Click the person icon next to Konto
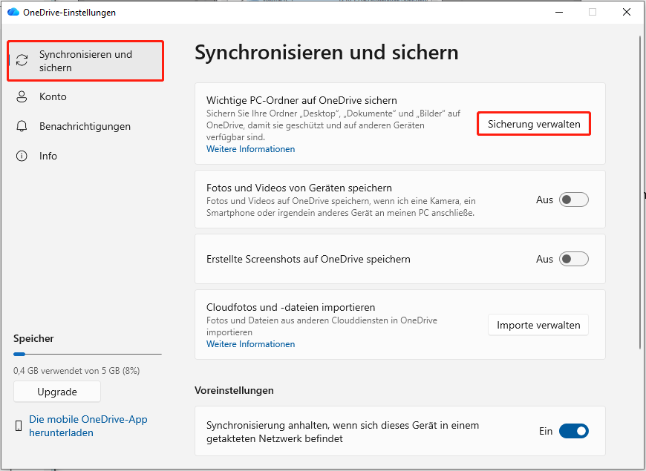Screen dimensions: 646x471 (22, 96)
